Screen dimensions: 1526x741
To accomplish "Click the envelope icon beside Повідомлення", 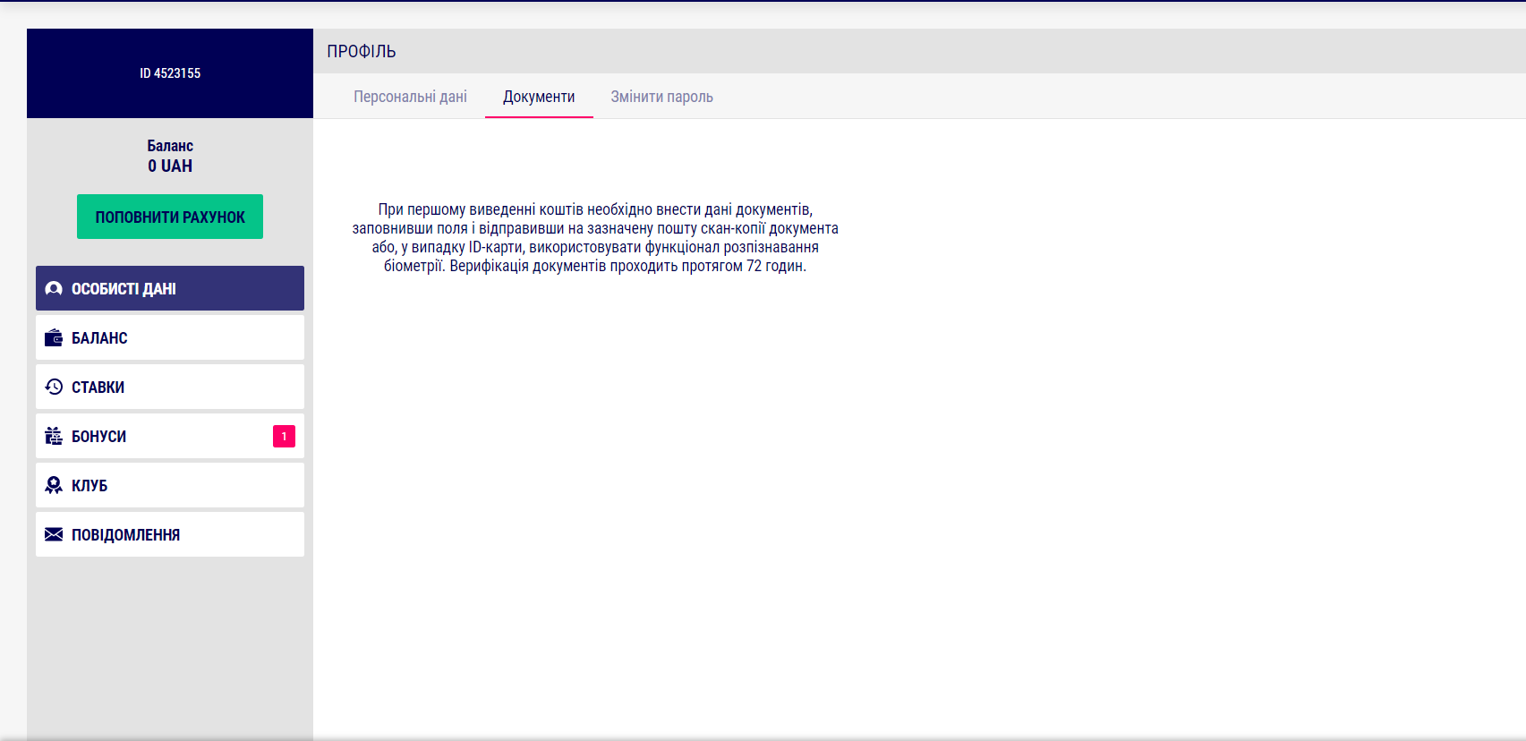I will [x=54, y=534].
